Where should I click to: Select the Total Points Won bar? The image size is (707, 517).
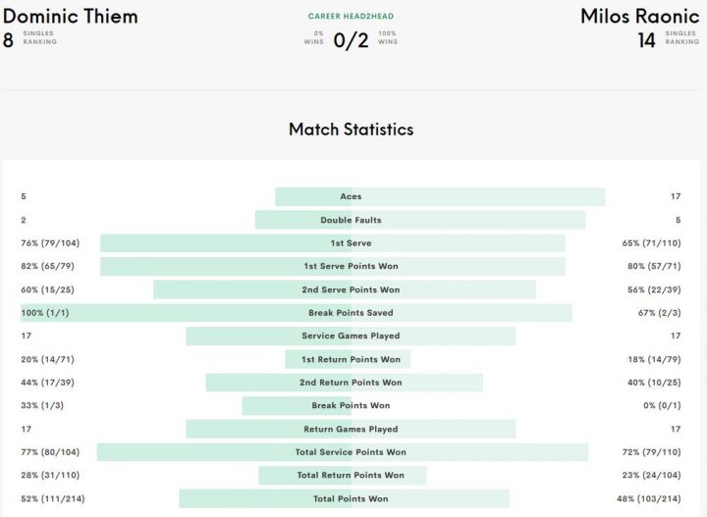pyautogui.click(x=344, y=498)
